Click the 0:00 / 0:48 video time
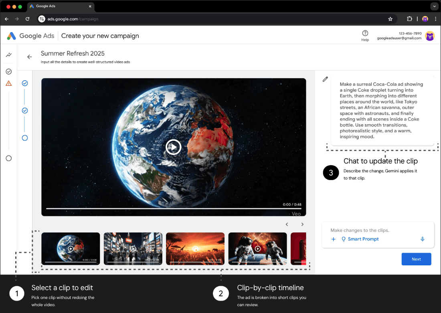Viewport: 441px width, 313px height. point(292,204)
